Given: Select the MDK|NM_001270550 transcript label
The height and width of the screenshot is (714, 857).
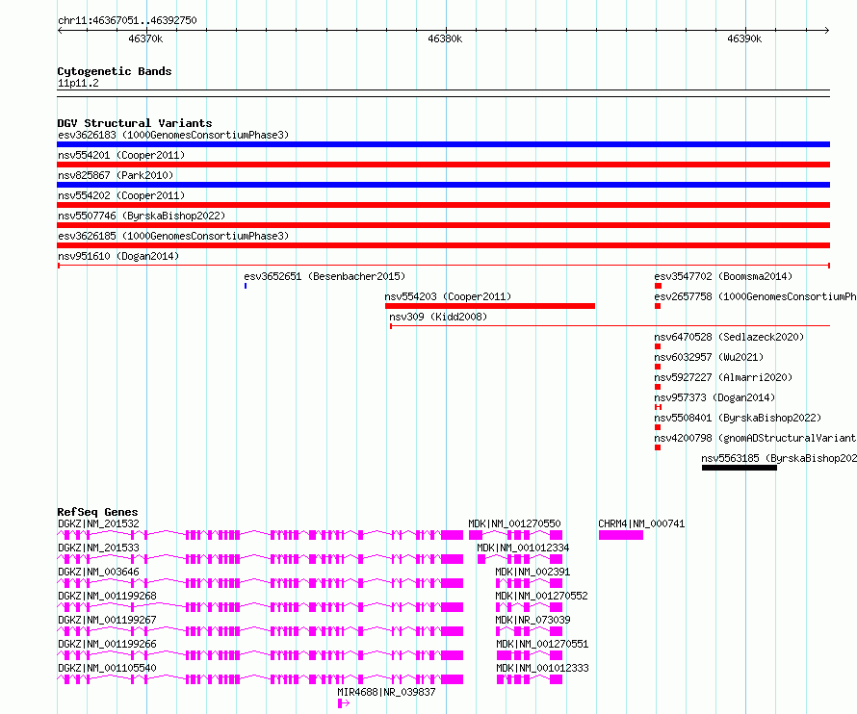Looking at the screenshot, I should (x=514, y=523).
